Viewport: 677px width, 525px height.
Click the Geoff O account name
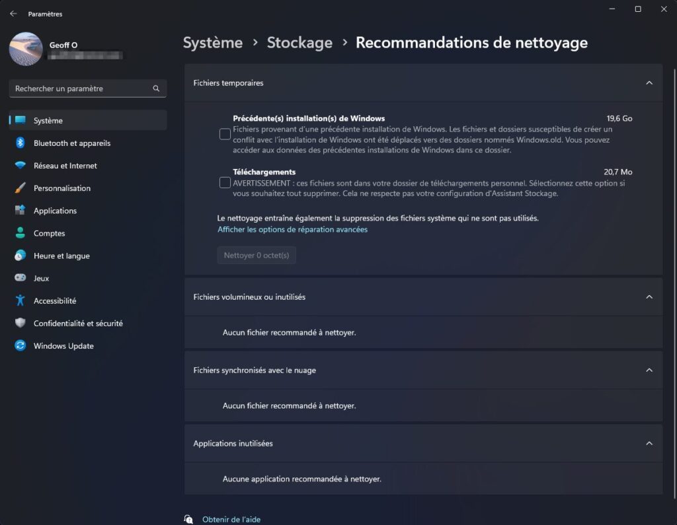[x=63, y=45]
